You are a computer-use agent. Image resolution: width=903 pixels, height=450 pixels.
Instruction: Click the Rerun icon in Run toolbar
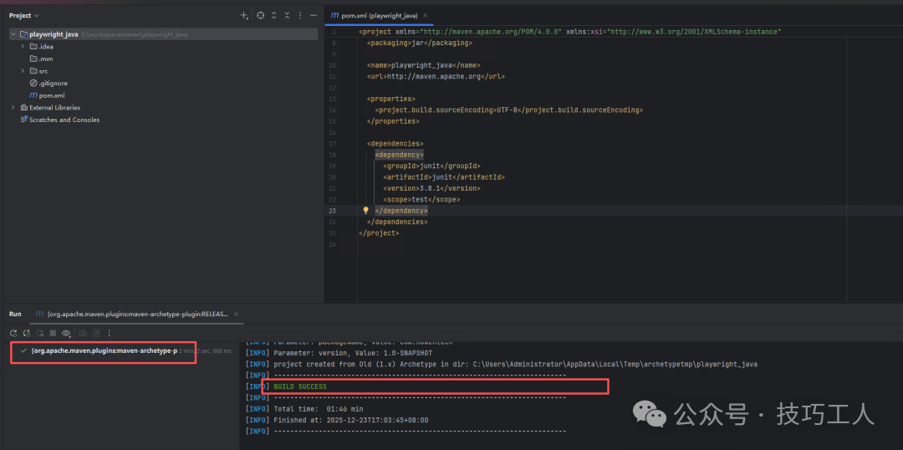(x=14, y=333)
